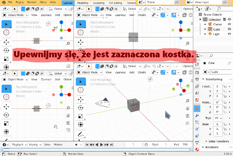Toggle camera view in the perspective viewport
The height and width of the screenshot is (156, 233).
tap(187, 115)
